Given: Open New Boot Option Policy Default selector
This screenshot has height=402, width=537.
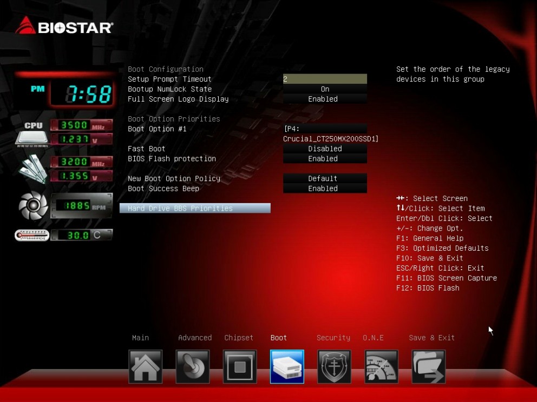Looking at the screenshot, I should click(x=325, y=178).
